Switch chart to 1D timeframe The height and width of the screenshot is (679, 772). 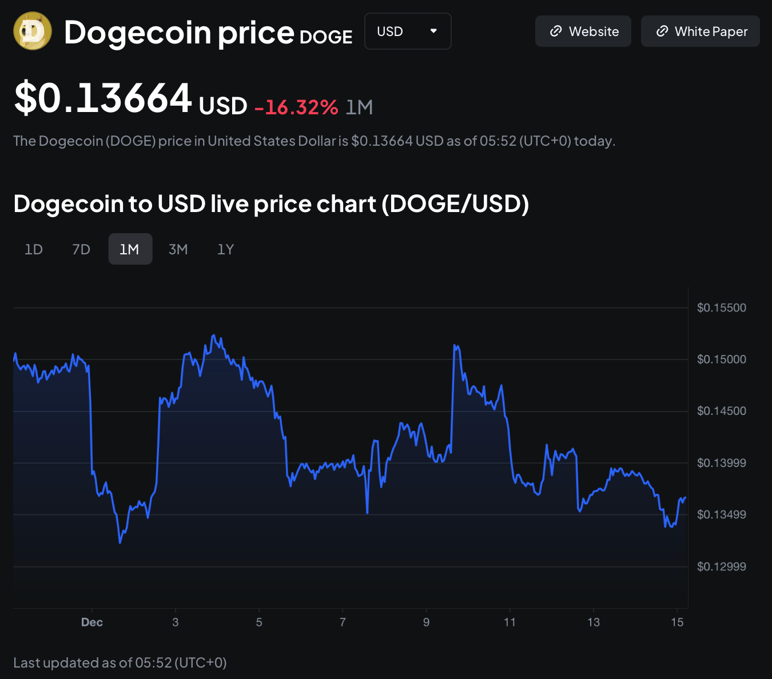(x=34, y=249)
